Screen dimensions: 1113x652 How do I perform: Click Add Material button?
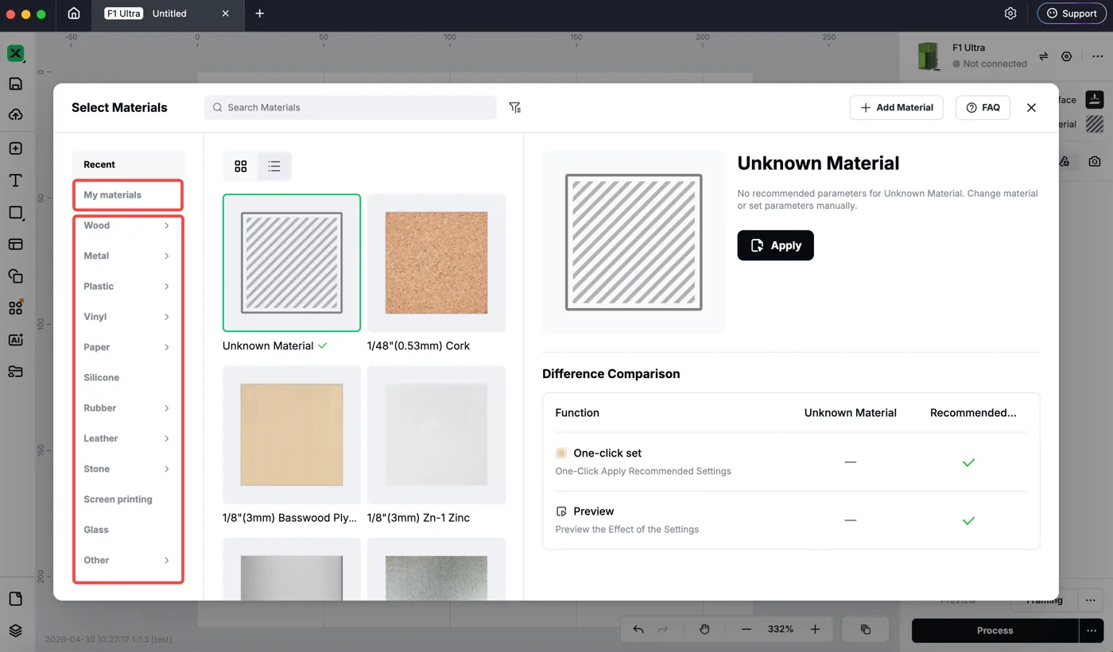tap(897, 107)
